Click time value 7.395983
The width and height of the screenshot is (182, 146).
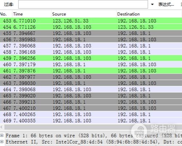click(24, 39)
